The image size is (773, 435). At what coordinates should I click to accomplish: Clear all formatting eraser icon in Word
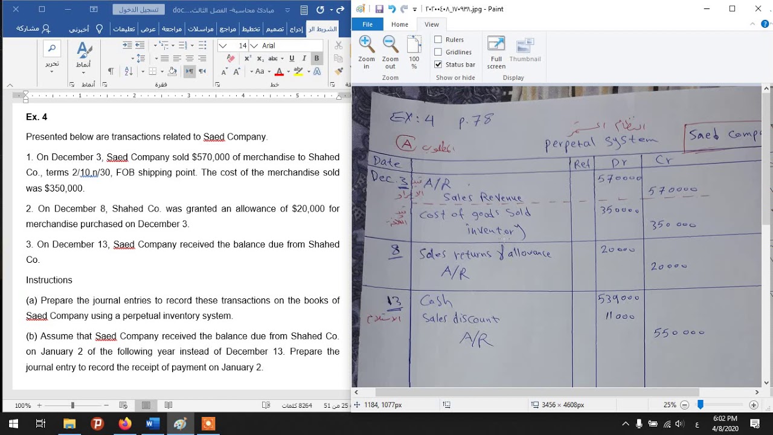[x=230, y=59]
